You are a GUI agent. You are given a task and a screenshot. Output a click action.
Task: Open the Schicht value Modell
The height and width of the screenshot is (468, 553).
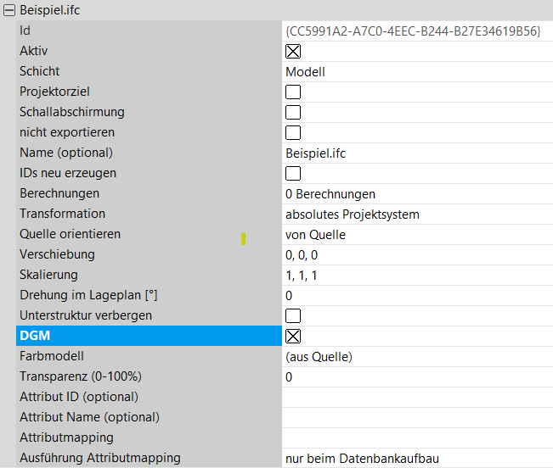coord(416,71)
